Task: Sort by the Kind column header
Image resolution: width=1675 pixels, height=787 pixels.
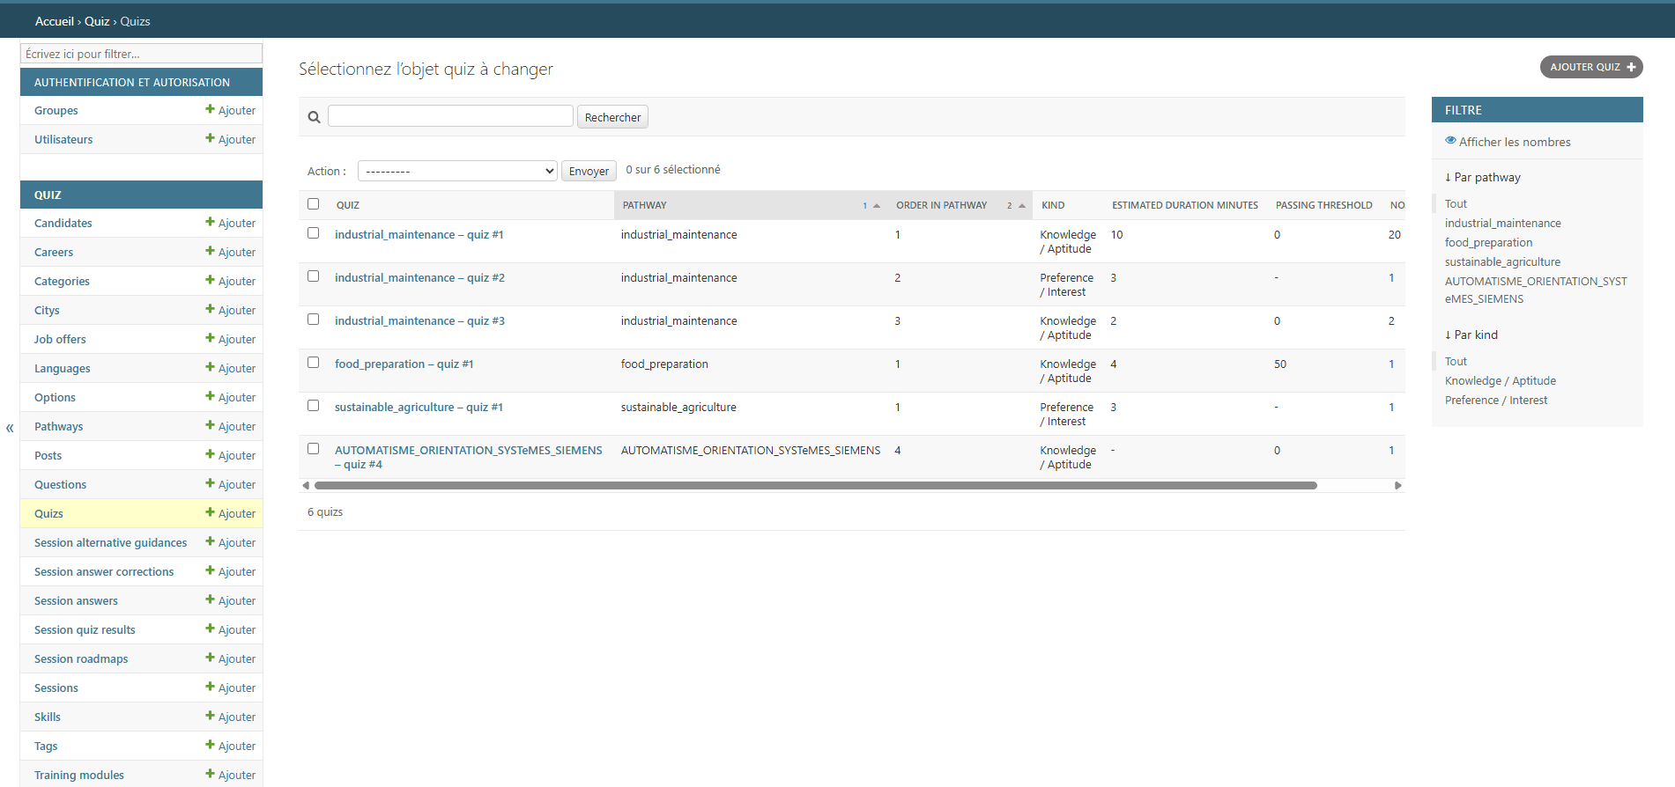Action: tap(1053, 205)
